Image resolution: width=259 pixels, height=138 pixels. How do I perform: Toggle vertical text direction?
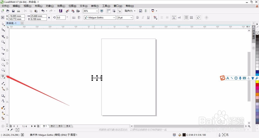pyautogui.click(x=191, y=18)
